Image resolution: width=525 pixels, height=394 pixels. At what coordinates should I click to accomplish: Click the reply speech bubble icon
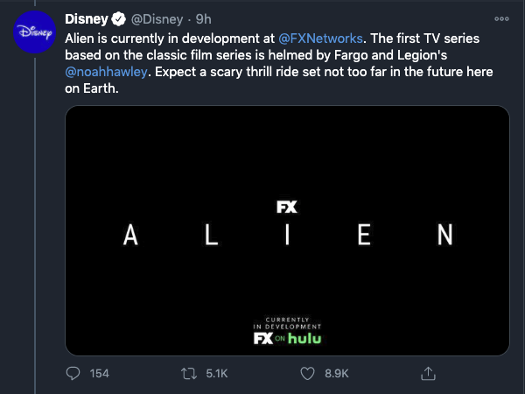[73, 373]
